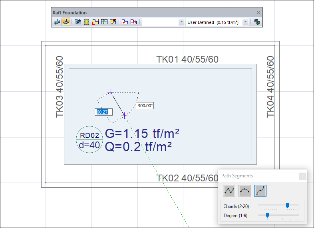Click the red and blue L-shaped outline icon
Image resolution: width=314 pixels, height=228 pixels.
coord(125,22)
